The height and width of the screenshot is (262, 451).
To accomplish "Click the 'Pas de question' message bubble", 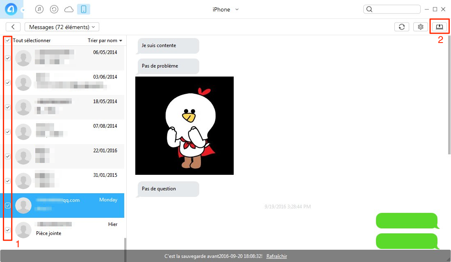I will [x=168, y=189].
